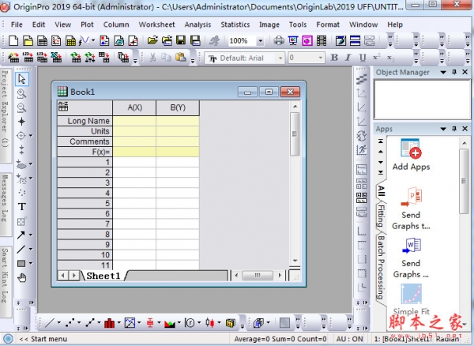The height and width of the screenshot is (346, 474).
Task: Select the Pan hand tool
Action: coord(22,277)
